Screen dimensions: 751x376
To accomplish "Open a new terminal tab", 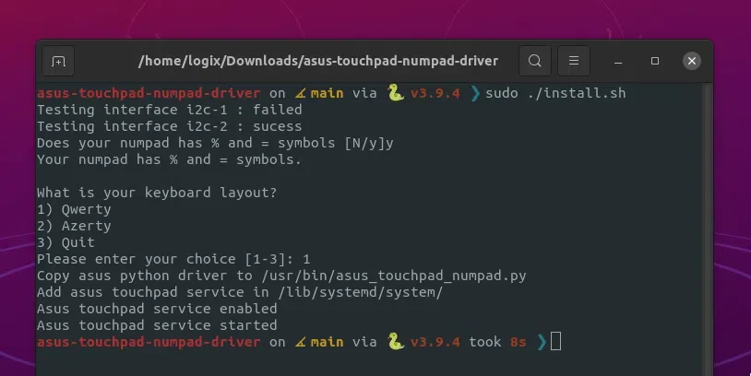I will pyautogui.click(x=58, y=61).
